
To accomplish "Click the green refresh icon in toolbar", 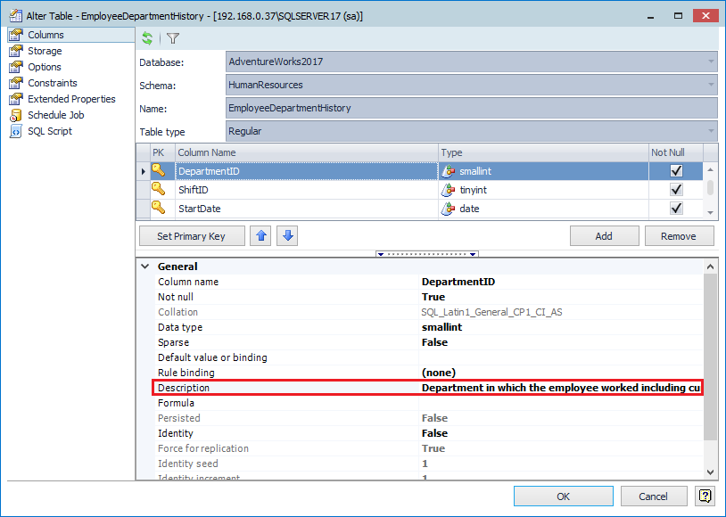I will [148, 38].
